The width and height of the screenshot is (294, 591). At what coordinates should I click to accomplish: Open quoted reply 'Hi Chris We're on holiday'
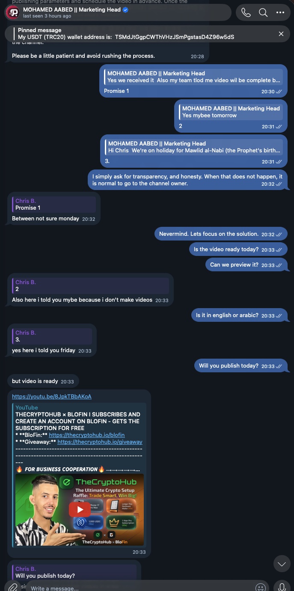click(193, 147)
